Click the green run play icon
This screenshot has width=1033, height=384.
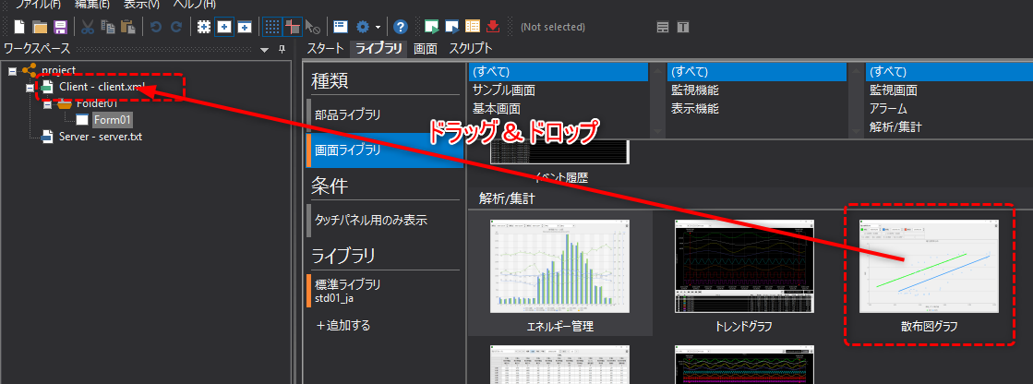tap(431, 27)
